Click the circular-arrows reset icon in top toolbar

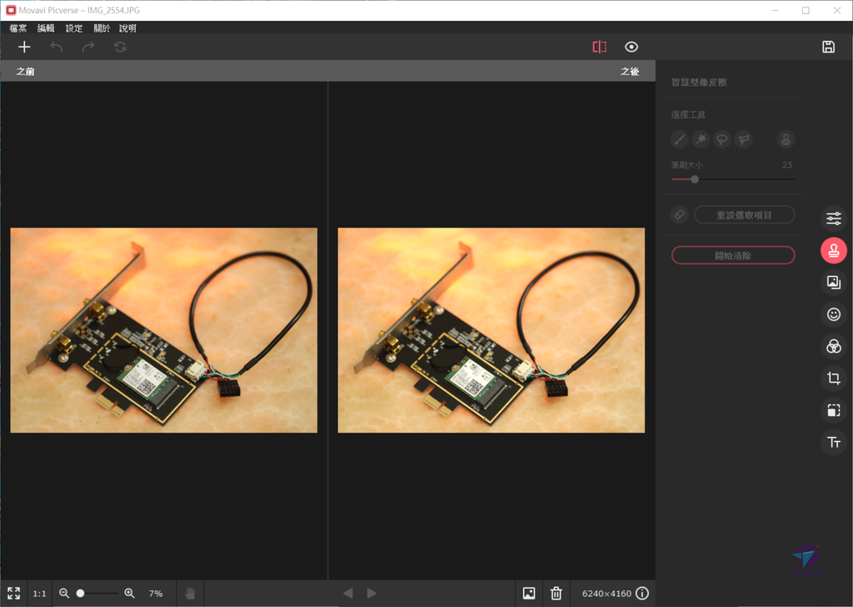120,47
